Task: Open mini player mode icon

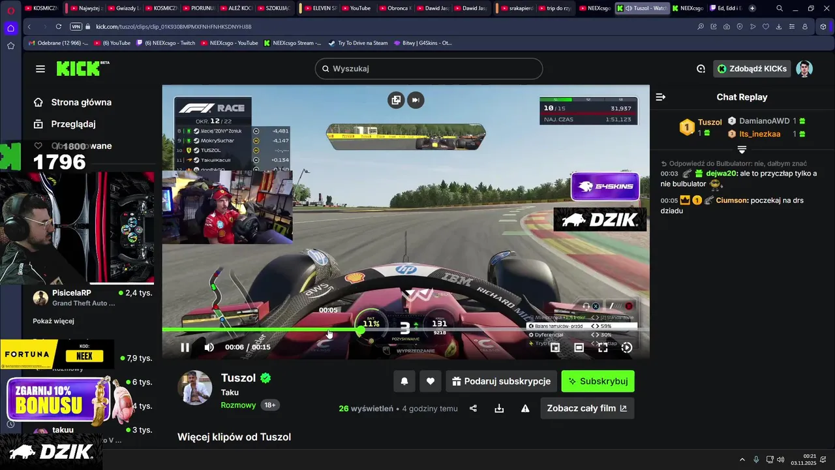Action: point(555,347)
